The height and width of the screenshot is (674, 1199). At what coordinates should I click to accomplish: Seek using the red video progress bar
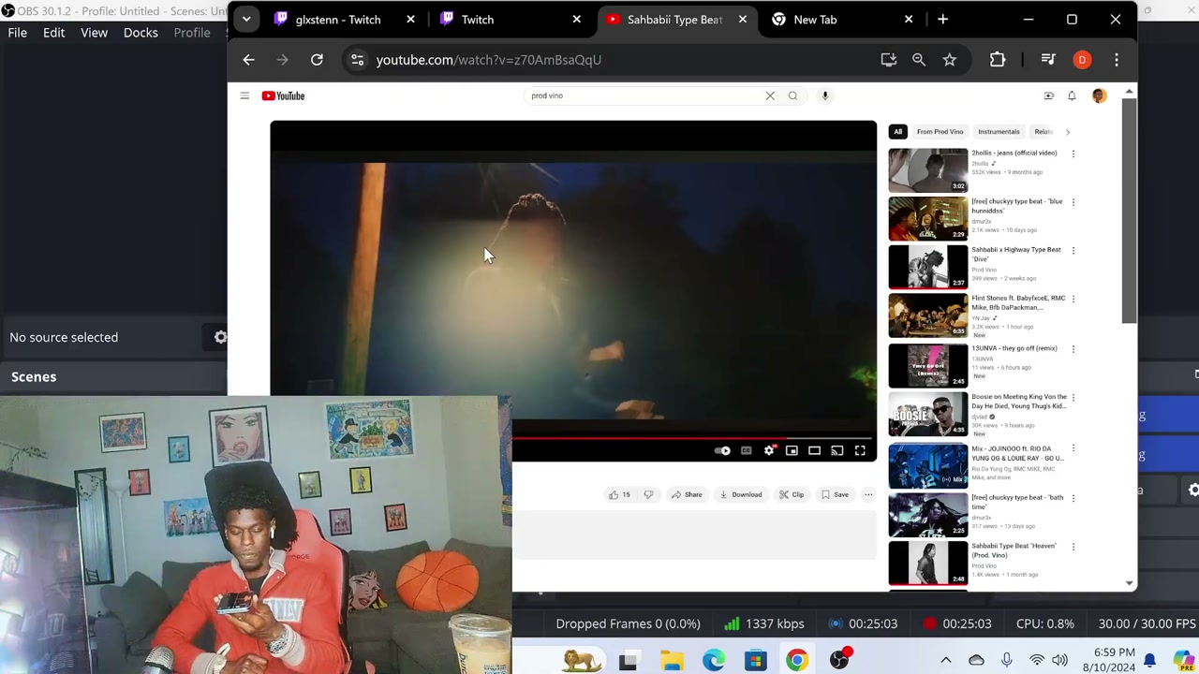[x=693, y=436]
